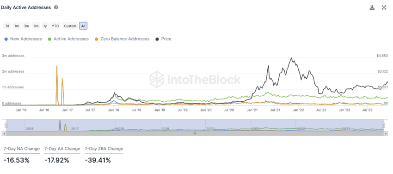The image size is (393, 174).
Task: Select the 1m time range
Action: tap(17, 26)
